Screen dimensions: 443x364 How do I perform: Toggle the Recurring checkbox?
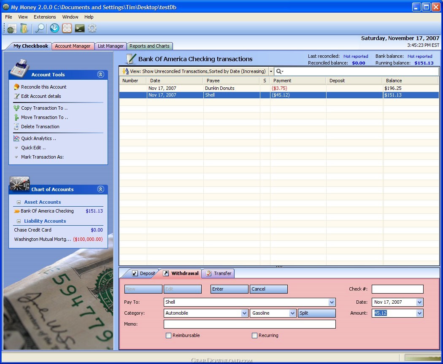[x=254, y=335]
